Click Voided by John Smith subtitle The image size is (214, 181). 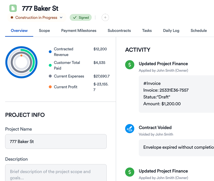coord(156,134)
